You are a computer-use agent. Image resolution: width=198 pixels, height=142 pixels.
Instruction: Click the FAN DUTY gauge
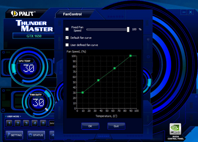click(x=38, y=102)
